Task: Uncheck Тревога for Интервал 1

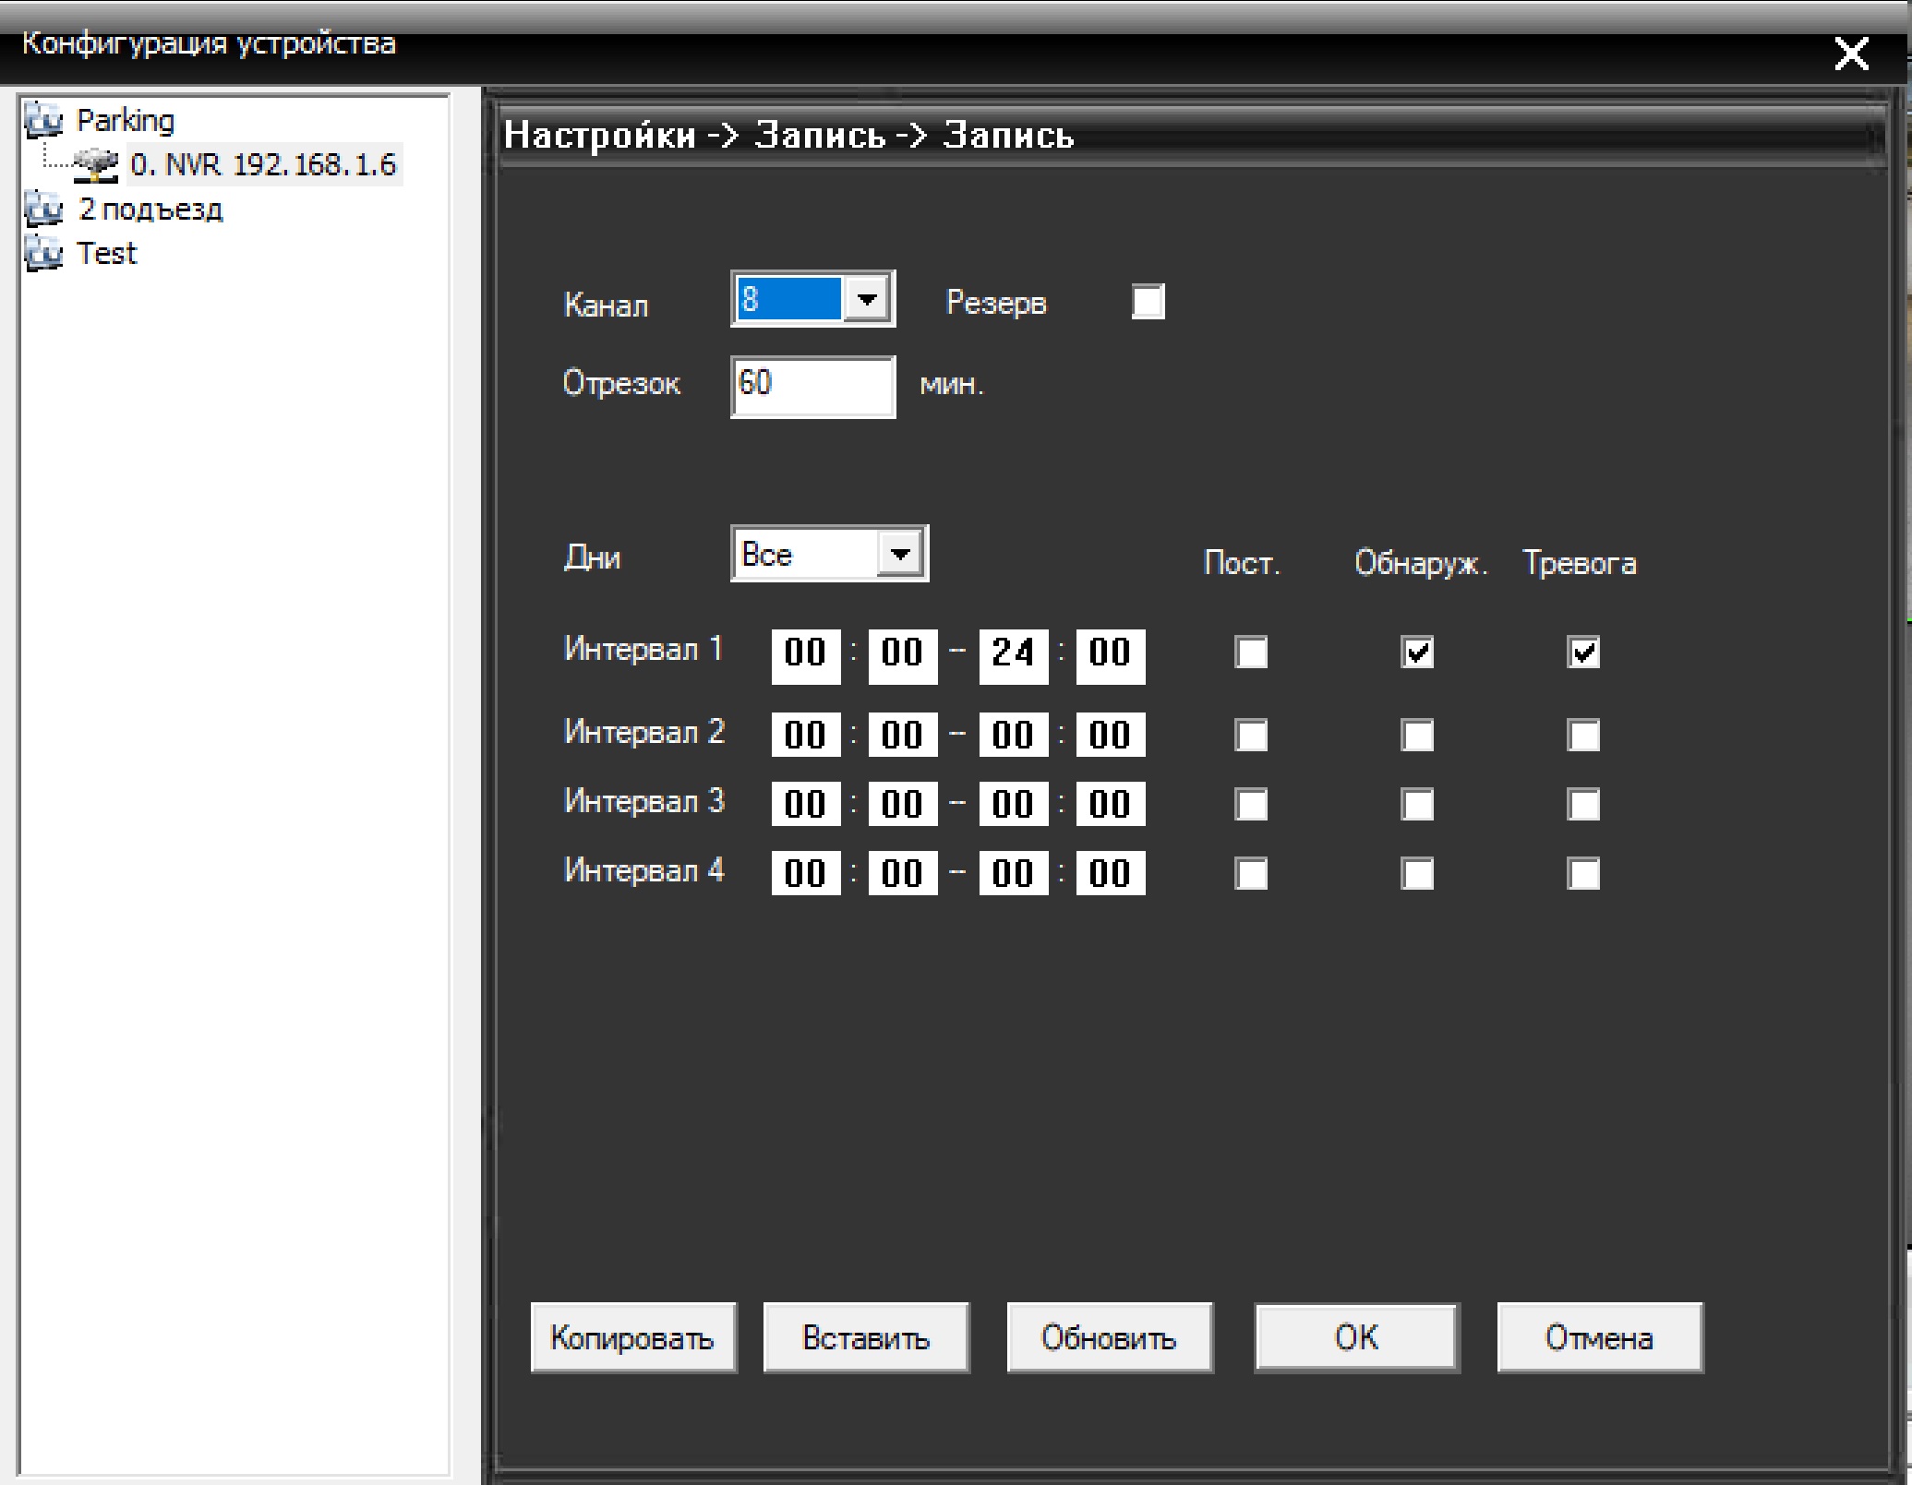Action: click(1583, 653)
